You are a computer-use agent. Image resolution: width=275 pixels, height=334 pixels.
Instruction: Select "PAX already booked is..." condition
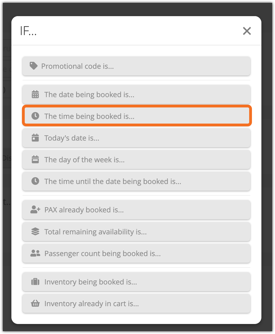[x=136, y=210]
